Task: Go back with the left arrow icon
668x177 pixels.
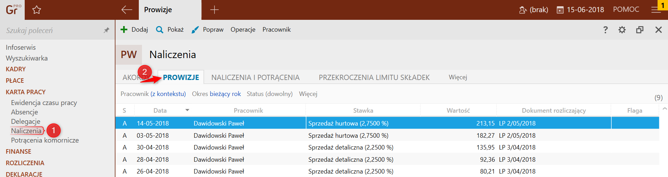Action: pos(127,10)
